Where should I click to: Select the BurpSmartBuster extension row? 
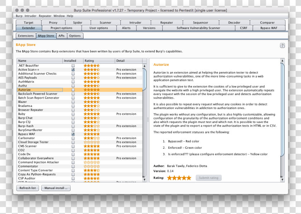point(80,130)
